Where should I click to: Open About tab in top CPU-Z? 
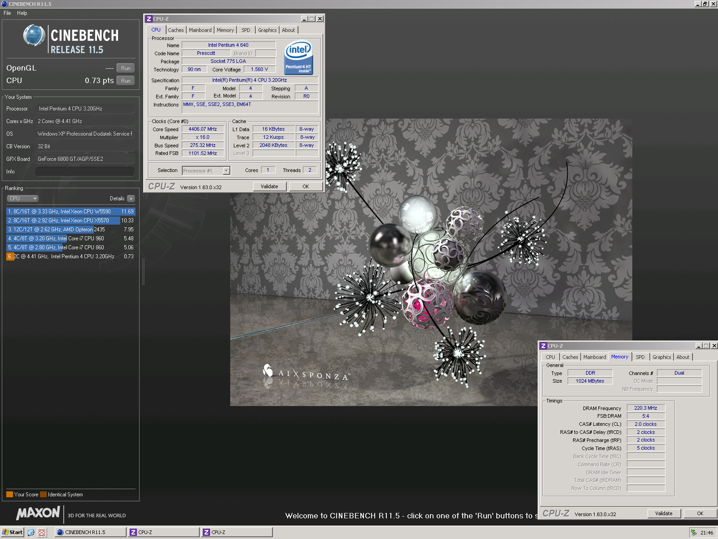tap(289, 30)
